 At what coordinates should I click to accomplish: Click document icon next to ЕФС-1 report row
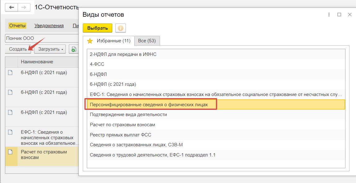(10, 132)
